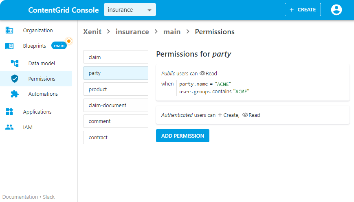Image resolution: width=354 pixels, height=202 pixels.
Task: Open the Documentation link
Action: click(x=20, y=197)
